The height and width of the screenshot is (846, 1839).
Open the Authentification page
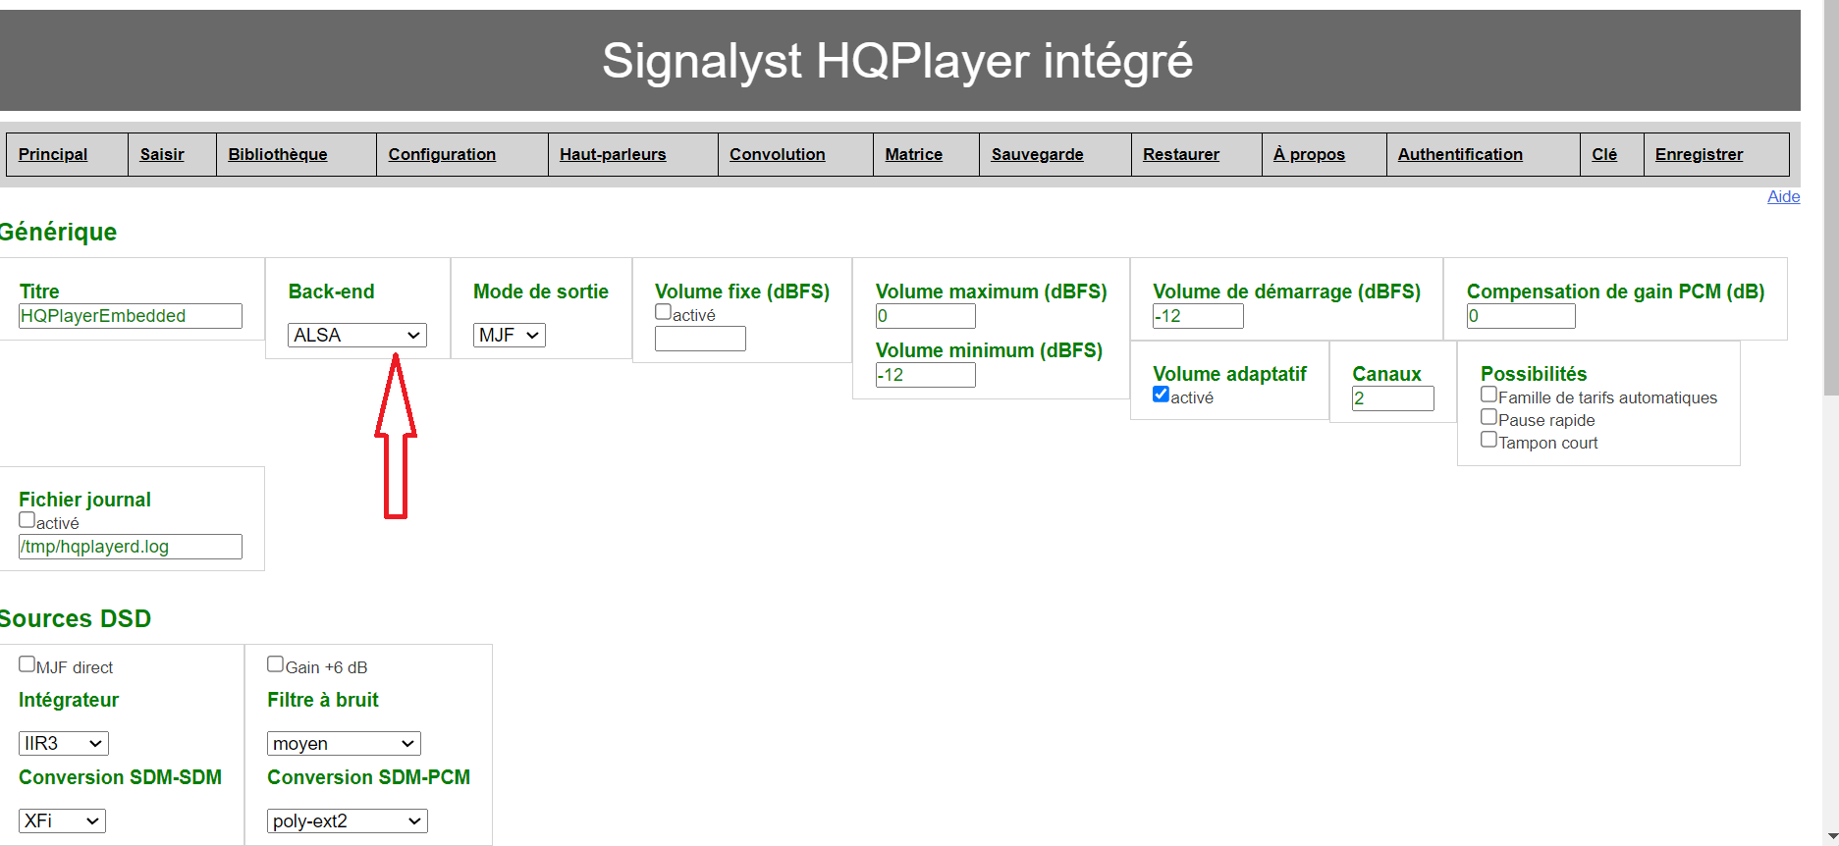[x=1460, y=154]
